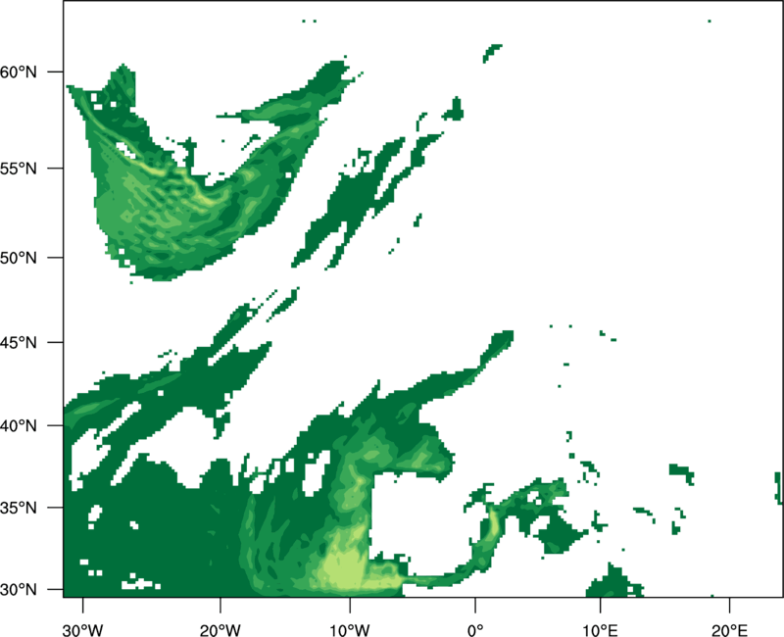Click the 60°N latitude label
The width and height of the screenshot is (784, 637).
[19, 72]
